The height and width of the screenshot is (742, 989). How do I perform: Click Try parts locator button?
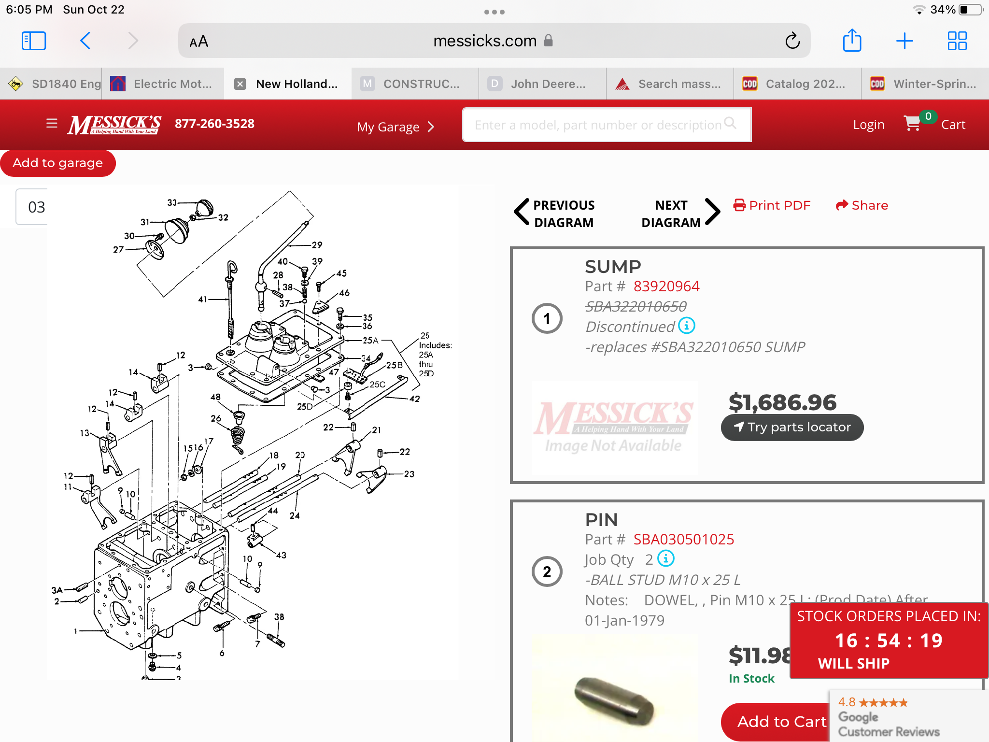(792, 427)
